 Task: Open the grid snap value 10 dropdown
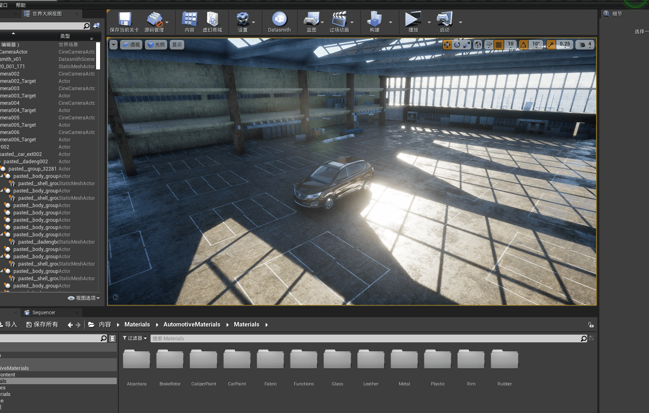coord(510,45)
